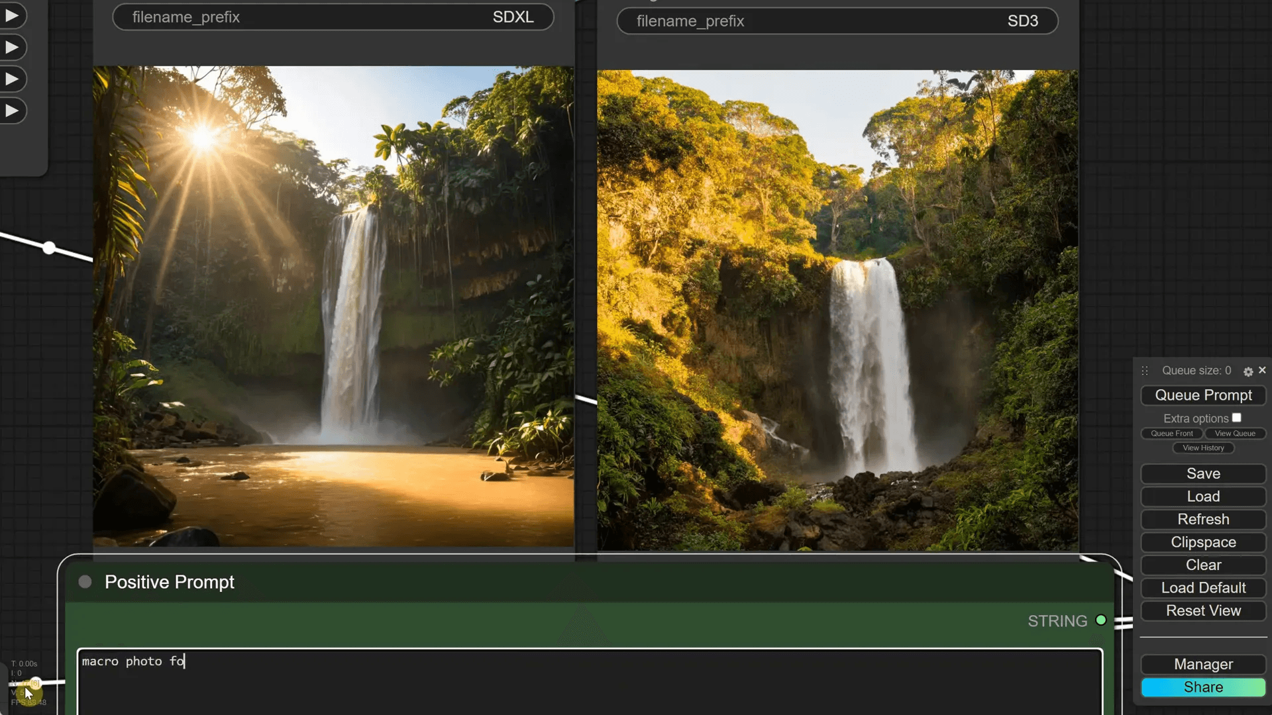Click the topmost play arrow in left panel
This screenshot has height=715, width=1272.
tap(12, 16)
